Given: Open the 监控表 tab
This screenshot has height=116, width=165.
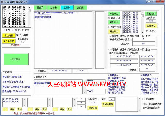Looking at the screenshot, I should [x=53, y=8].
